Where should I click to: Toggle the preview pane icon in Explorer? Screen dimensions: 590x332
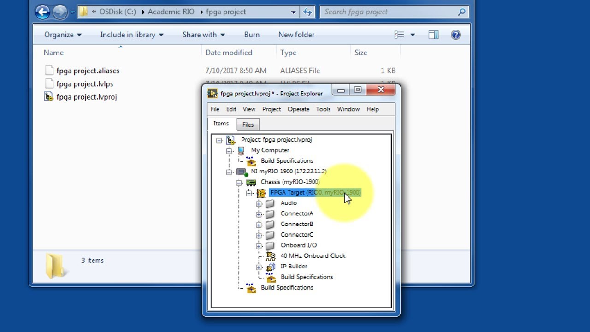click(x=433, y=35)
